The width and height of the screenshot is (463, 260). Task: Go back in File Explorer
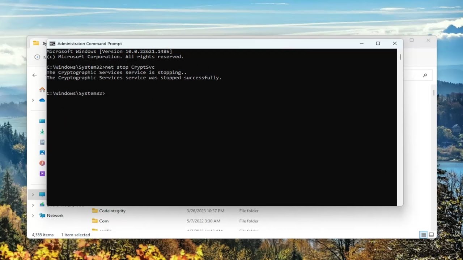[34, 75]
